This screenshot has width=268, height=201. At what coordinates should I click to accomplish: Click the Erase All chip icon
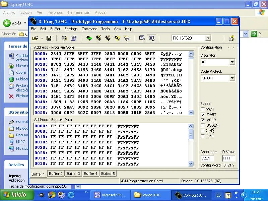[108, 38]
